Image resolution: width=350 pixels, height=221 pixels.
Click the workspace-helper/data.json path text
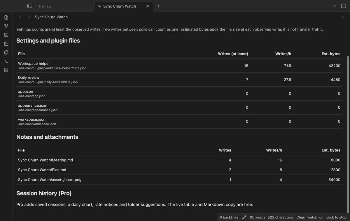click(52, 68)
